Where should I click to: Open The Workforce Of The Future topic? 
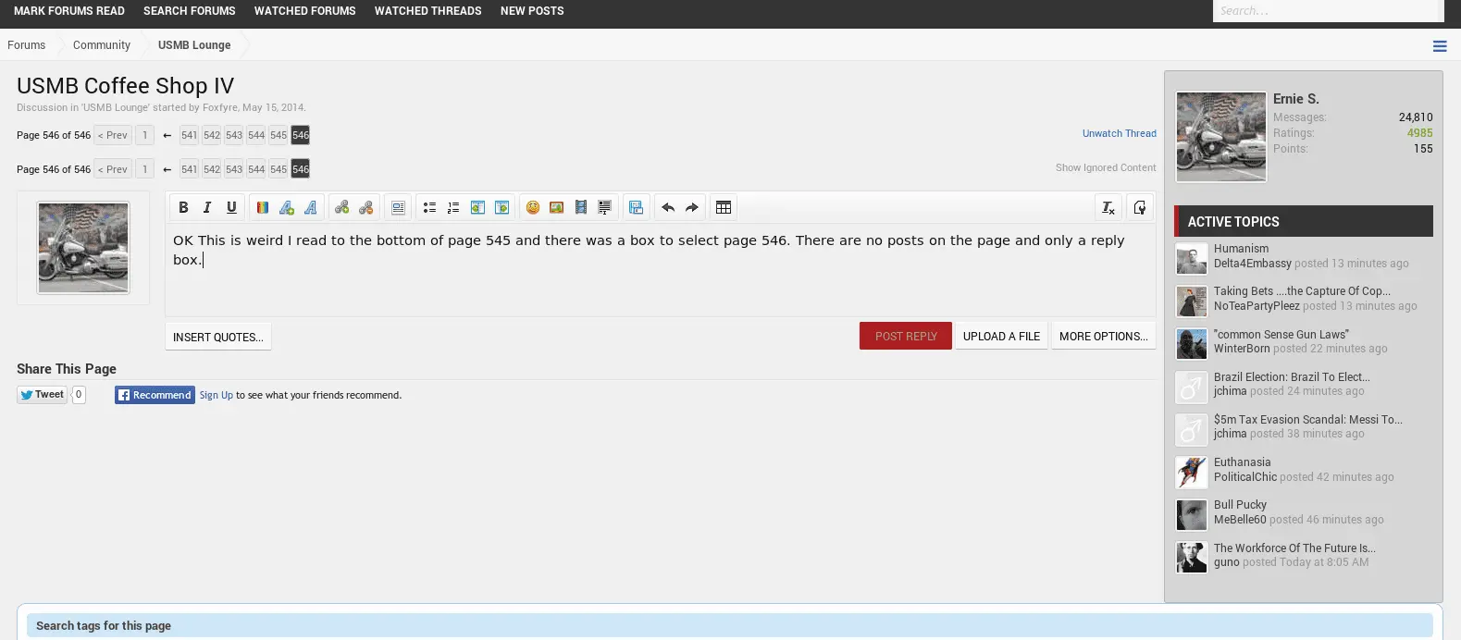pyautogui.click(x=1294, y=548)
